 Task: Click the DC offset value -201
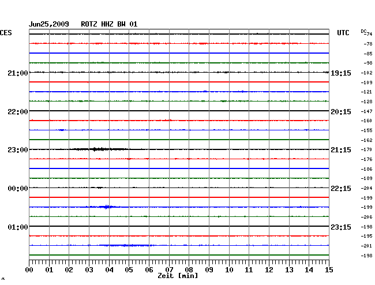pyautogui.click(x=366, y=246)
